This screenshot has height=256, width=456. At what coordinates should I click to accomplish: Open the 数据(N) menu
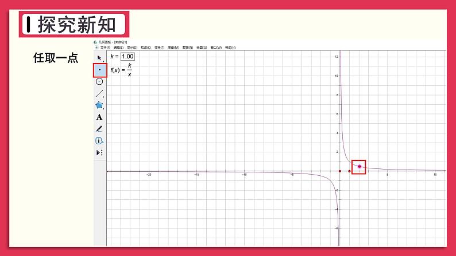(x=188, y=48)
